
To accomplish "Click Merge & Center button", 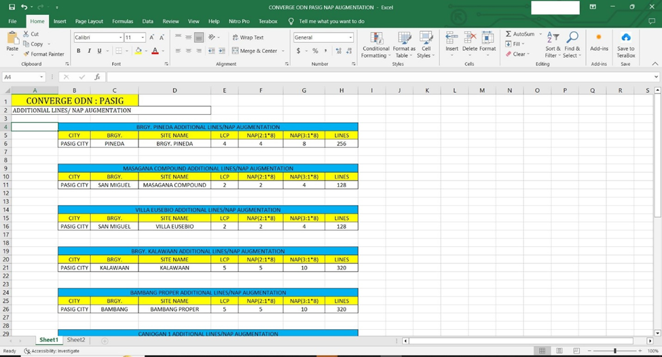I will coord(255,51).
